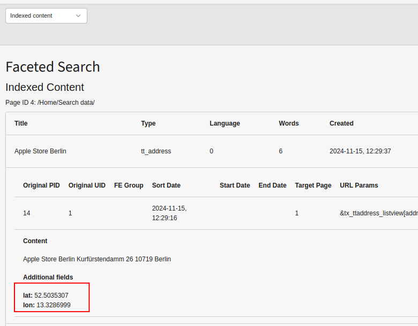Click the tx_ttaddress_listview URL params value
Viewport: 418px width, 326px height.
pyautogui.click(x=378, y=213)
